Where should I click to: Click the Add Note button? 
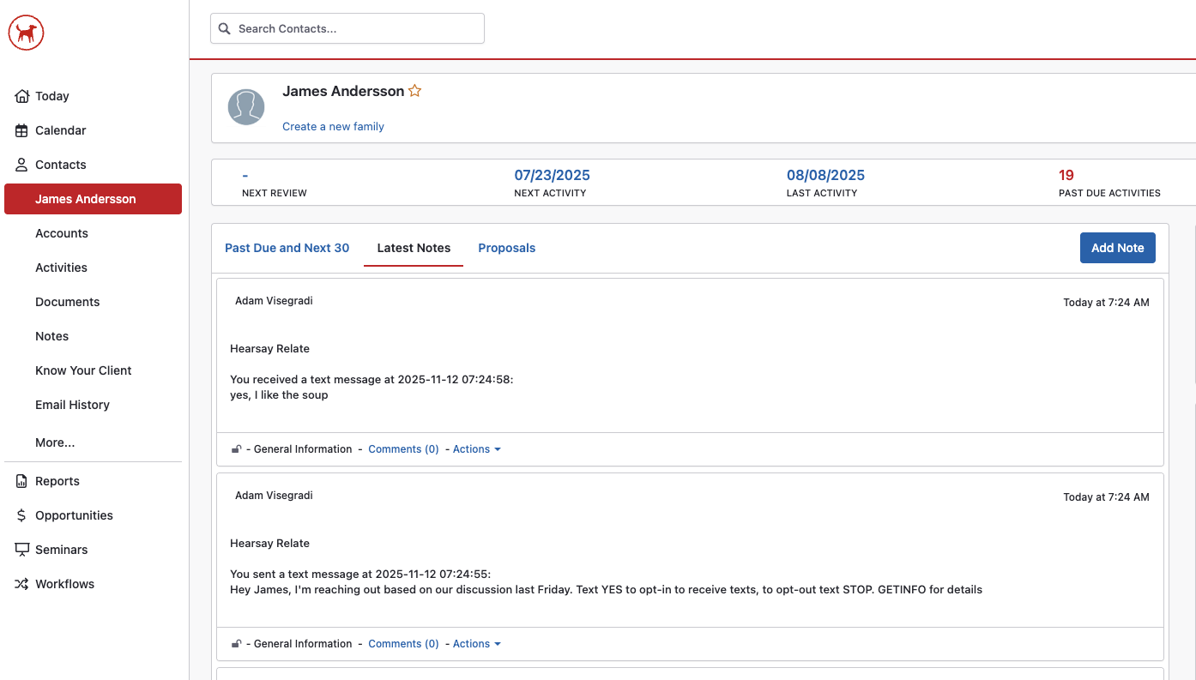coord(1117,248)
